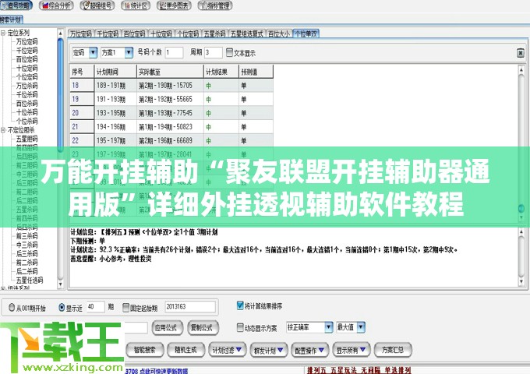Select table row 21 with 194-196期
The width and height of the screenshot is (530, 374).
[171, 127]
